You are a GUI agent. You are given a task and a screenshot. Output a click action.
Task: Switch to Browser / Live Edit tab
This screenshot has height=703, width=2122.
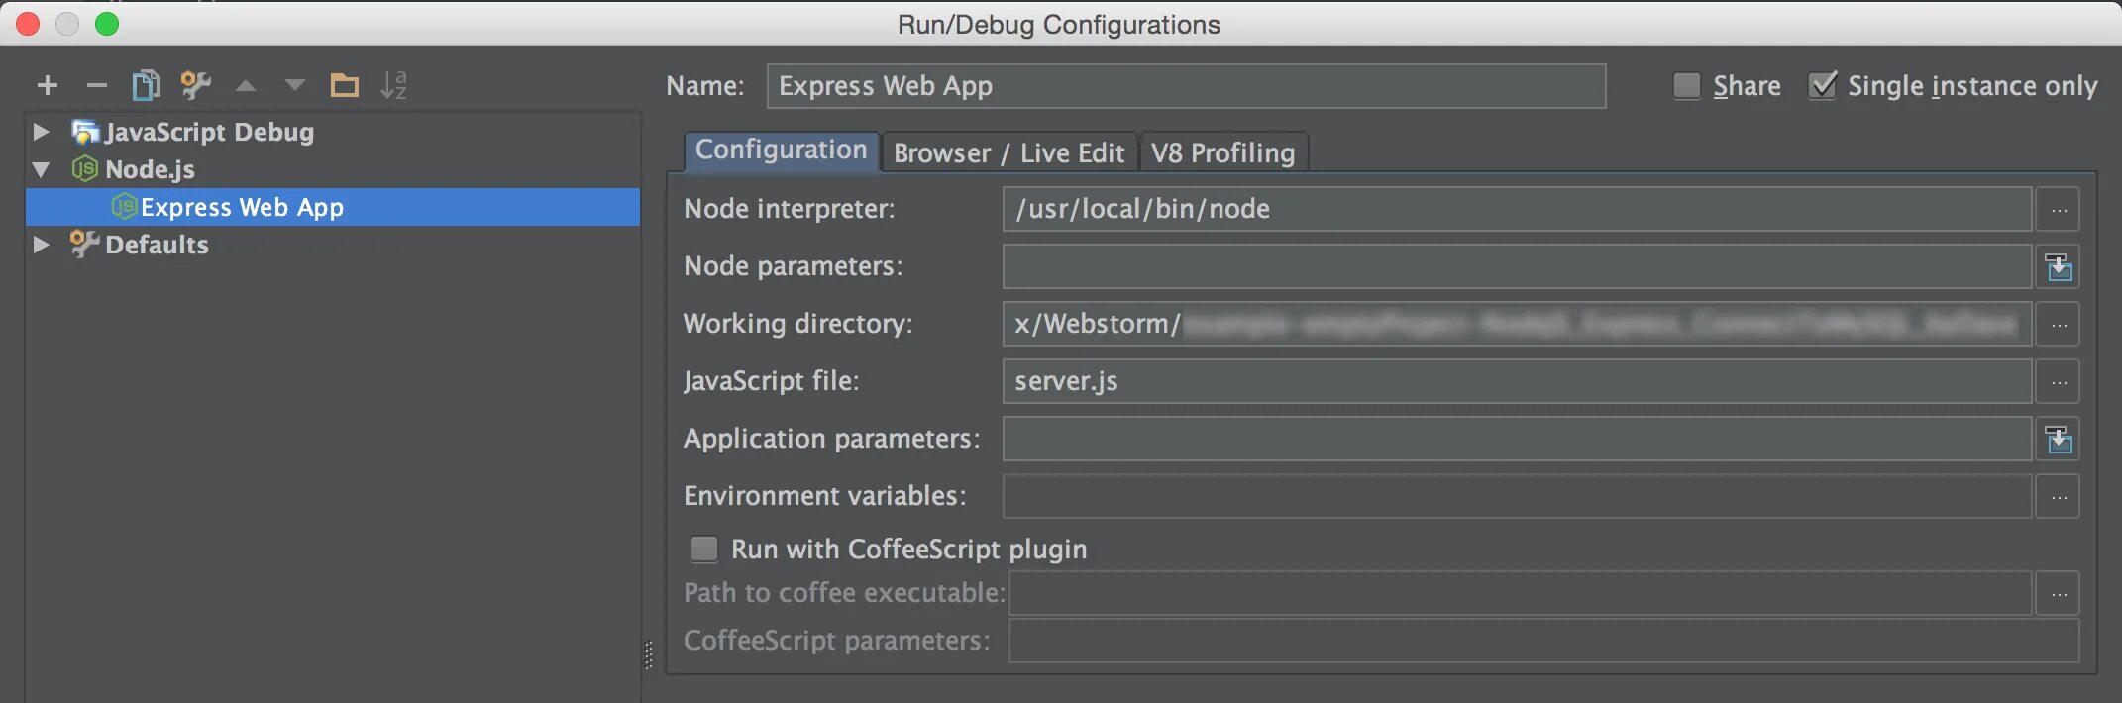pyautogui.click(x=1008, y=152)
